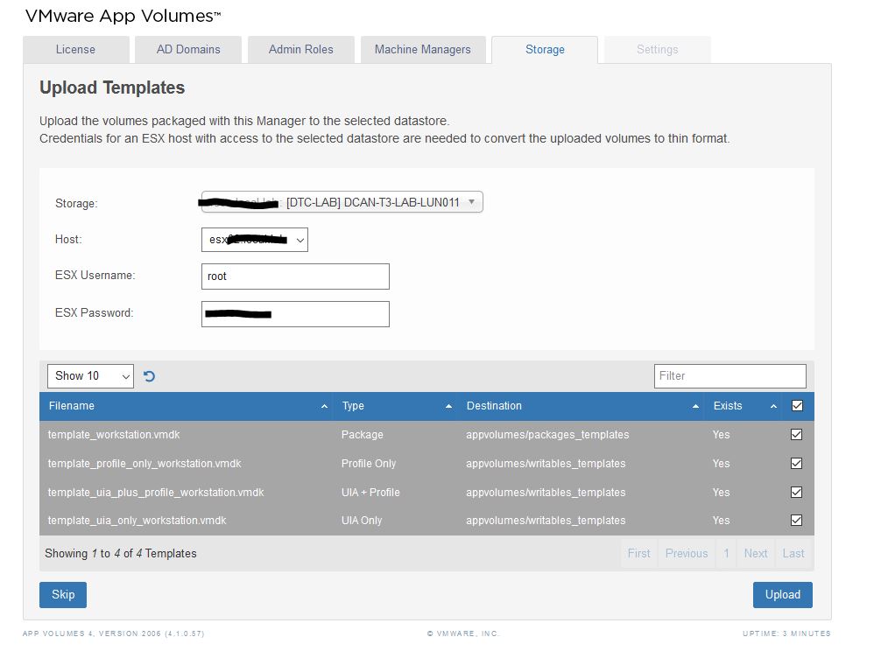The width and height of the screenshot is (874, 665).
Task: Click the Upload Templates heading
Action: [112, 88]
